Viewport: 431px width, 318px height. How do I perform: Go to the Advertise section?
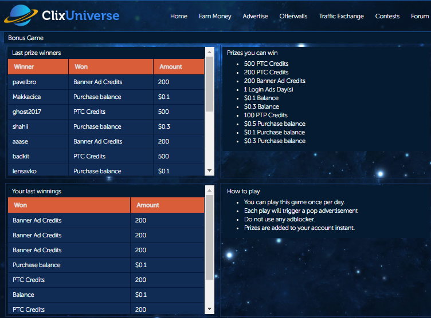(x=255, y=16)
